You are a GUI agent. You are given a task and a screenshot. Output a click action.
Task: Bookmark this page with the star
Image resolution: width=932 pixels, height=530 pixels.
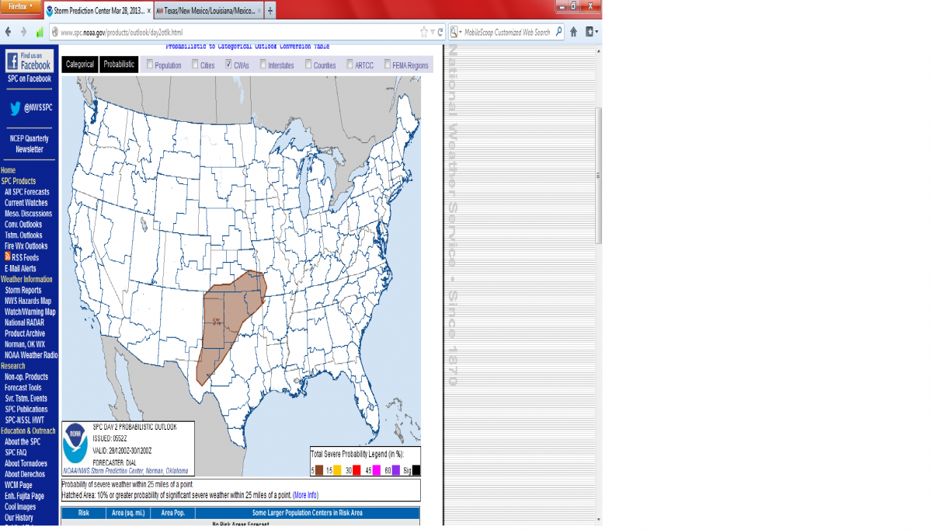424,33
